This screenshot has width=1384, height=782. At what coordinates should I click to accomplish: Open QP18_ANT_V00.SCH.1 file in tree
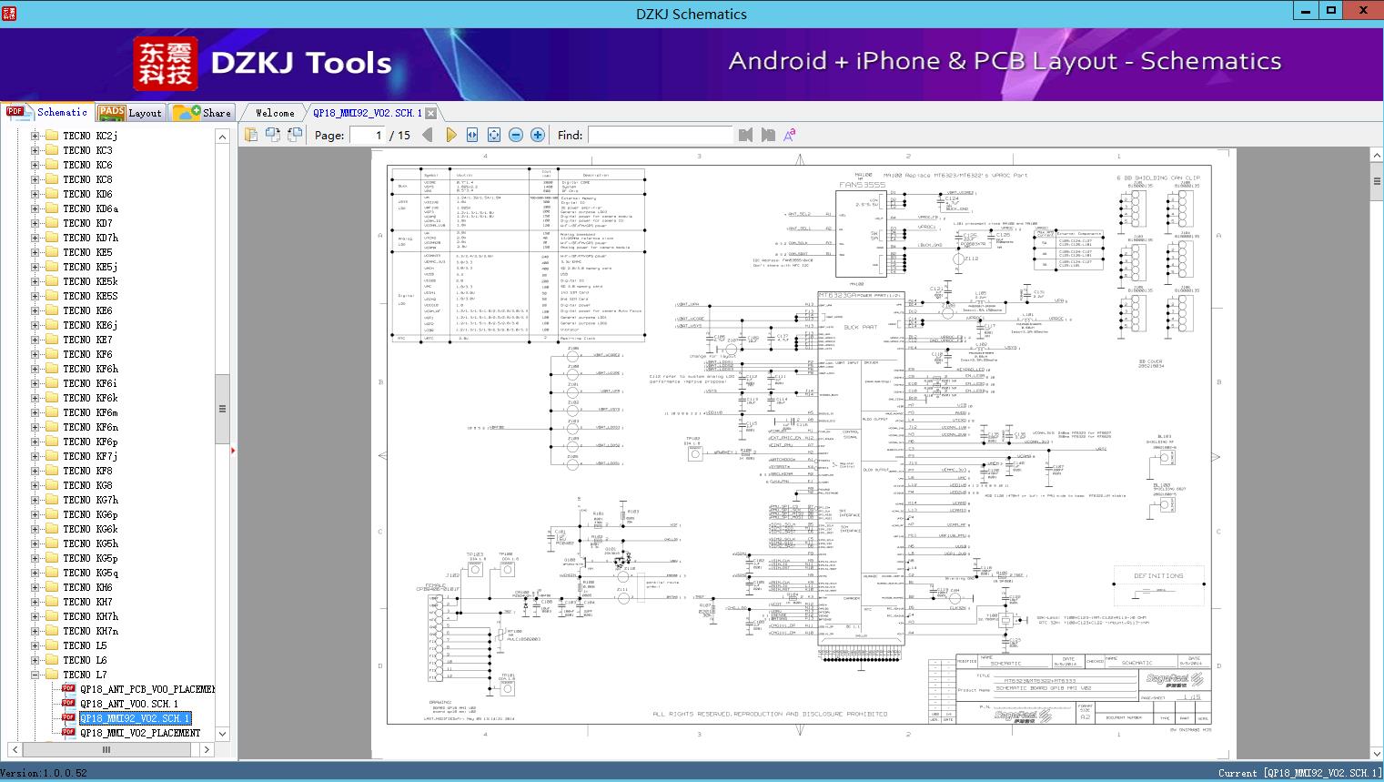(x=128, y=704)
